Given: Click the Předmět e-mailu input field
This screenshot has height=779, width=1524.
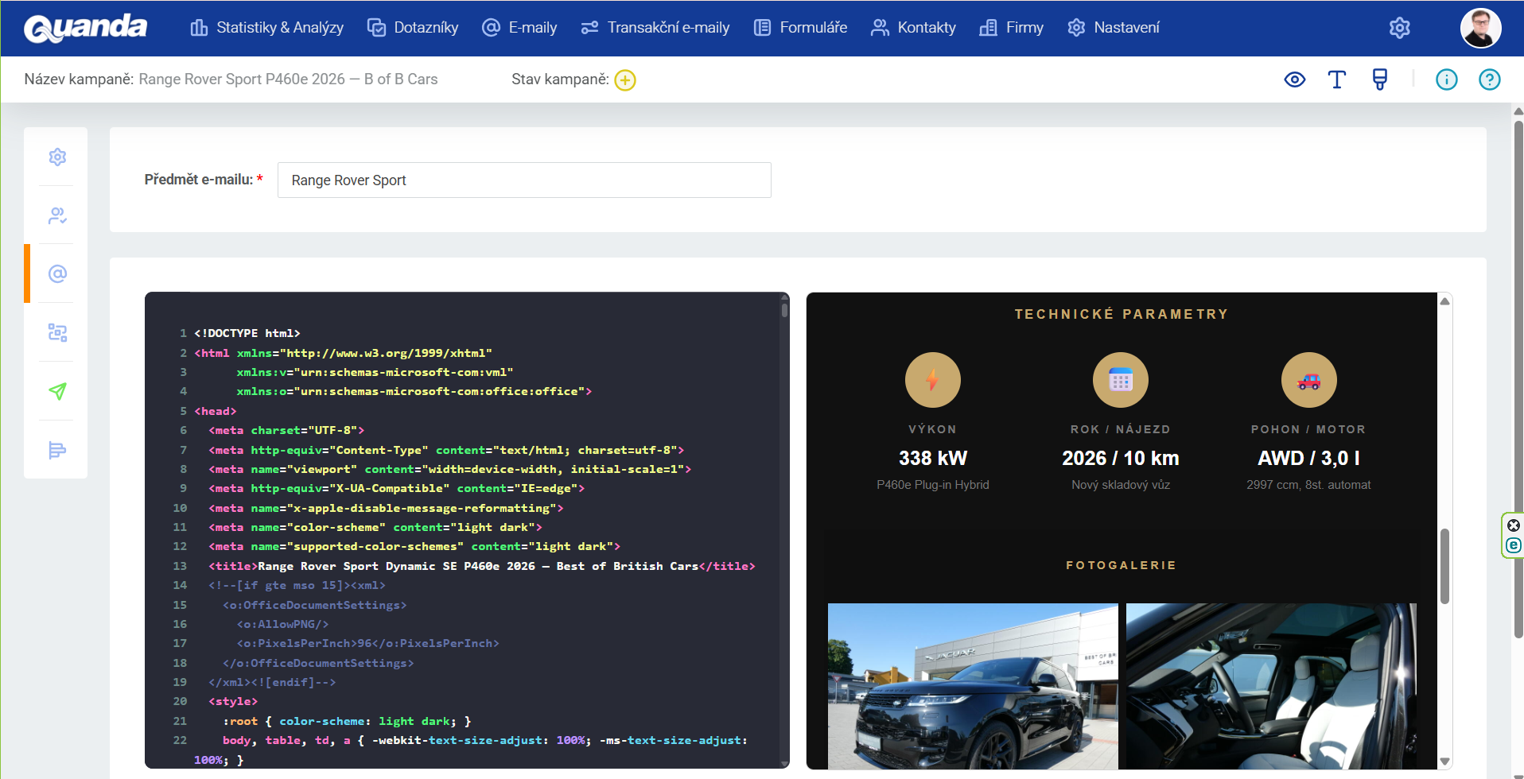Looking at the screenshot, I should click(x=524, y=180).
